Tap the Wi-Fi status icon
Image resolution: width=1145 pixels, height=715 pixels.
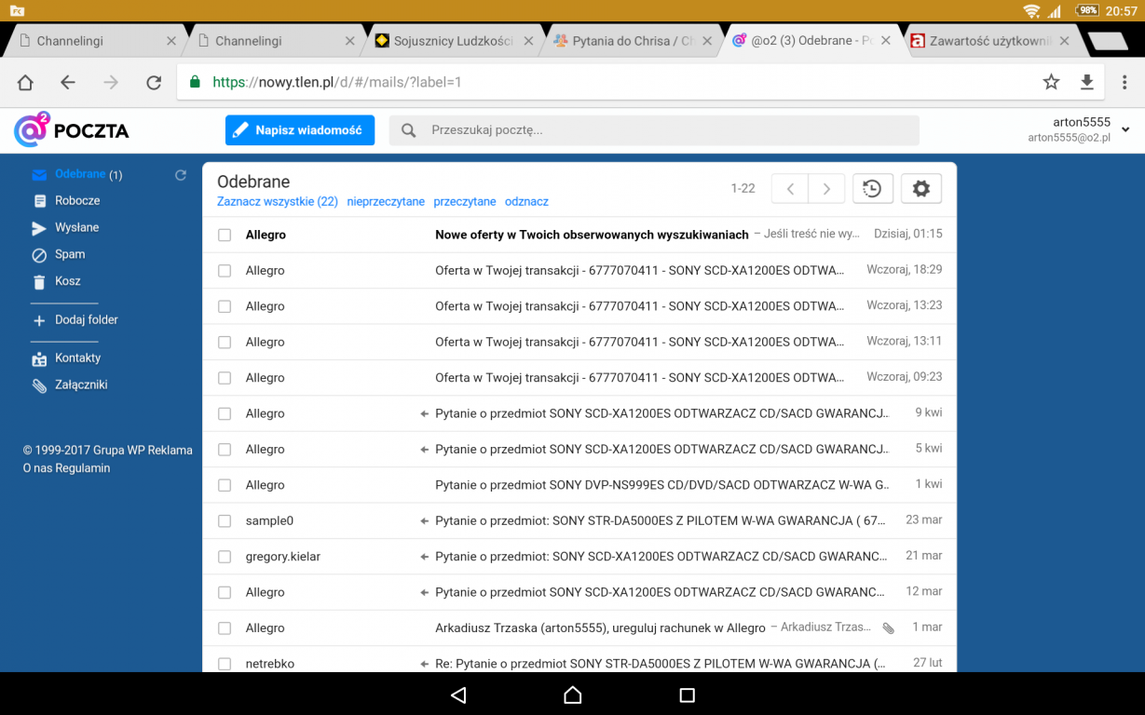pyautogui.click(x=1031, y=11)
